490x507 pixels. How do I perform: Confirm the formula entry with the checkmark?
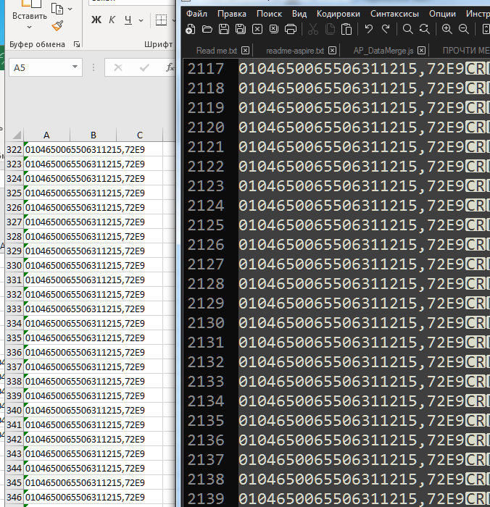pos(144,67)
